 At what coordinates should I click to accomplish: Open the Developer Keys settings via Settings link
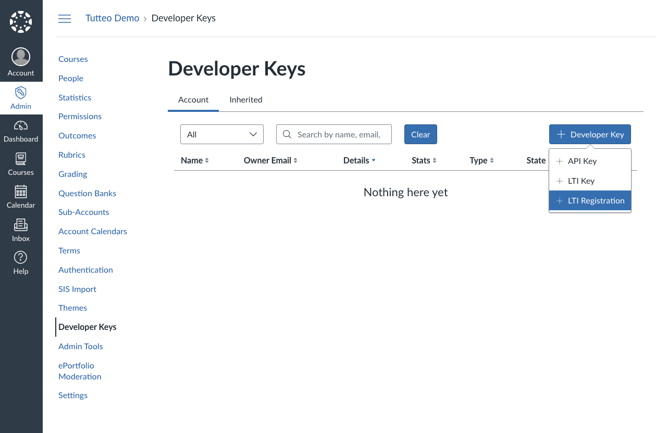point(72,395)
